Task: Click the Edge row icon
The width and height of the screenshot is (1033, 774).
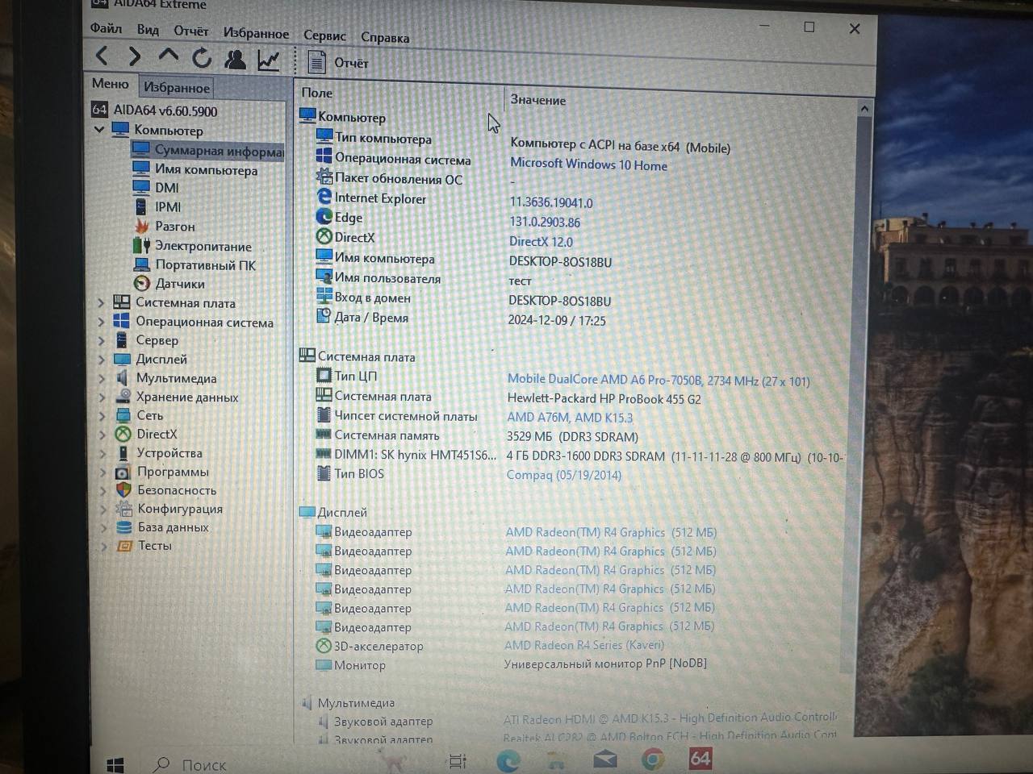Action: click(x=324, y=216)
